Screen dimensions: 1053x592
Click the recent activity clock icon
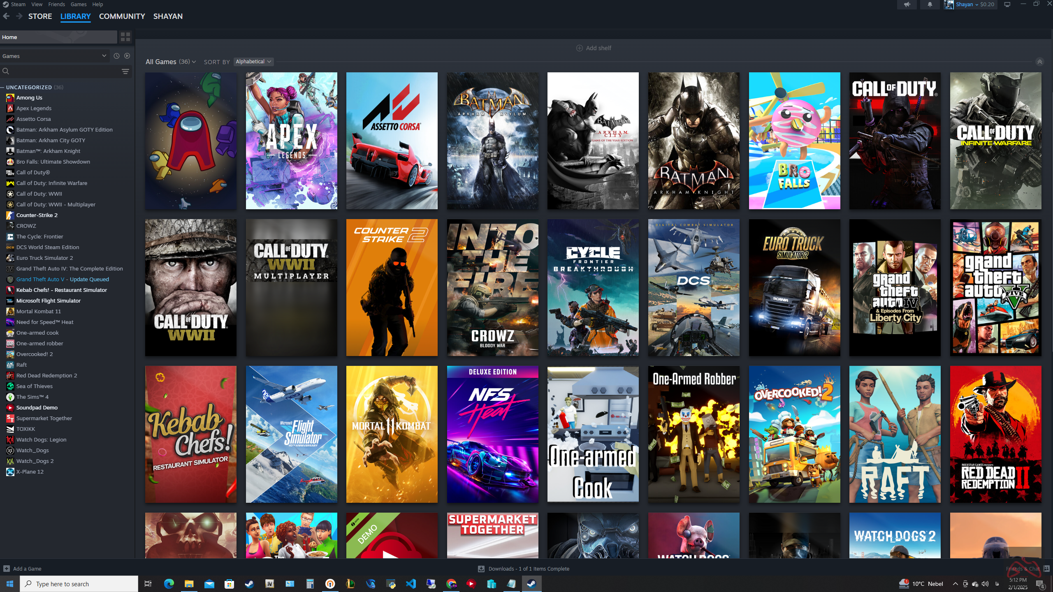116,56
